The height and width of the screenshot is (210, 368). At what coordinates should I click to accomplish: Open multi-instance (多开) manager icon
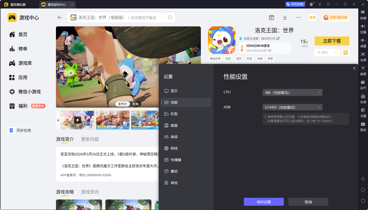coord(363,82)
